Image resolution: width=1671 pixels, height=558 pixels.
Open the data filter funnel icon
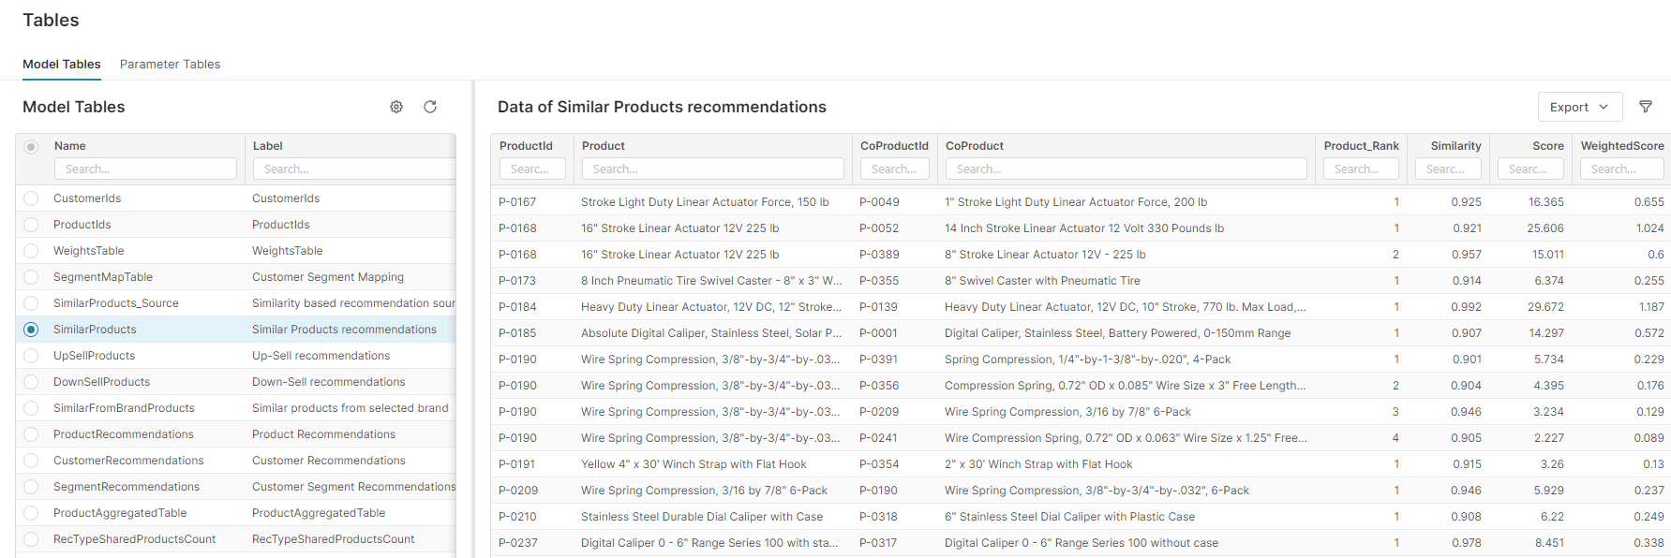(x=1645, y=107)
